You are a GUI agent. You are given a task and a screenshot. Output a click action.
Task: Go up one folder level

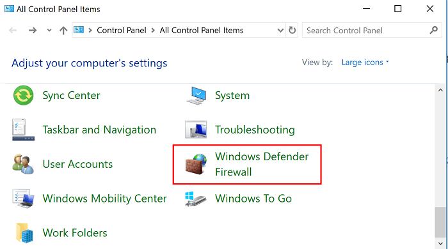(63, 30)
